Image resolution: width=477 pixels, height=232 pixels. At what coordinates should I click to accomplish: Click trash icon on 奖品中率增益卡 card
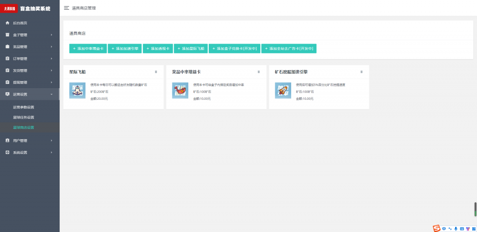259,72
